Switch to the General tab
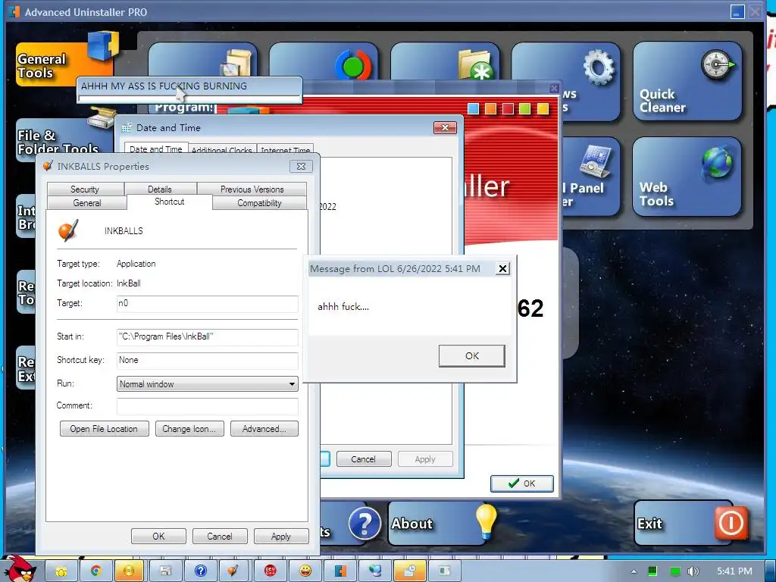The width and height of the screenshot is (776, 582). click(x=86, y=203)
